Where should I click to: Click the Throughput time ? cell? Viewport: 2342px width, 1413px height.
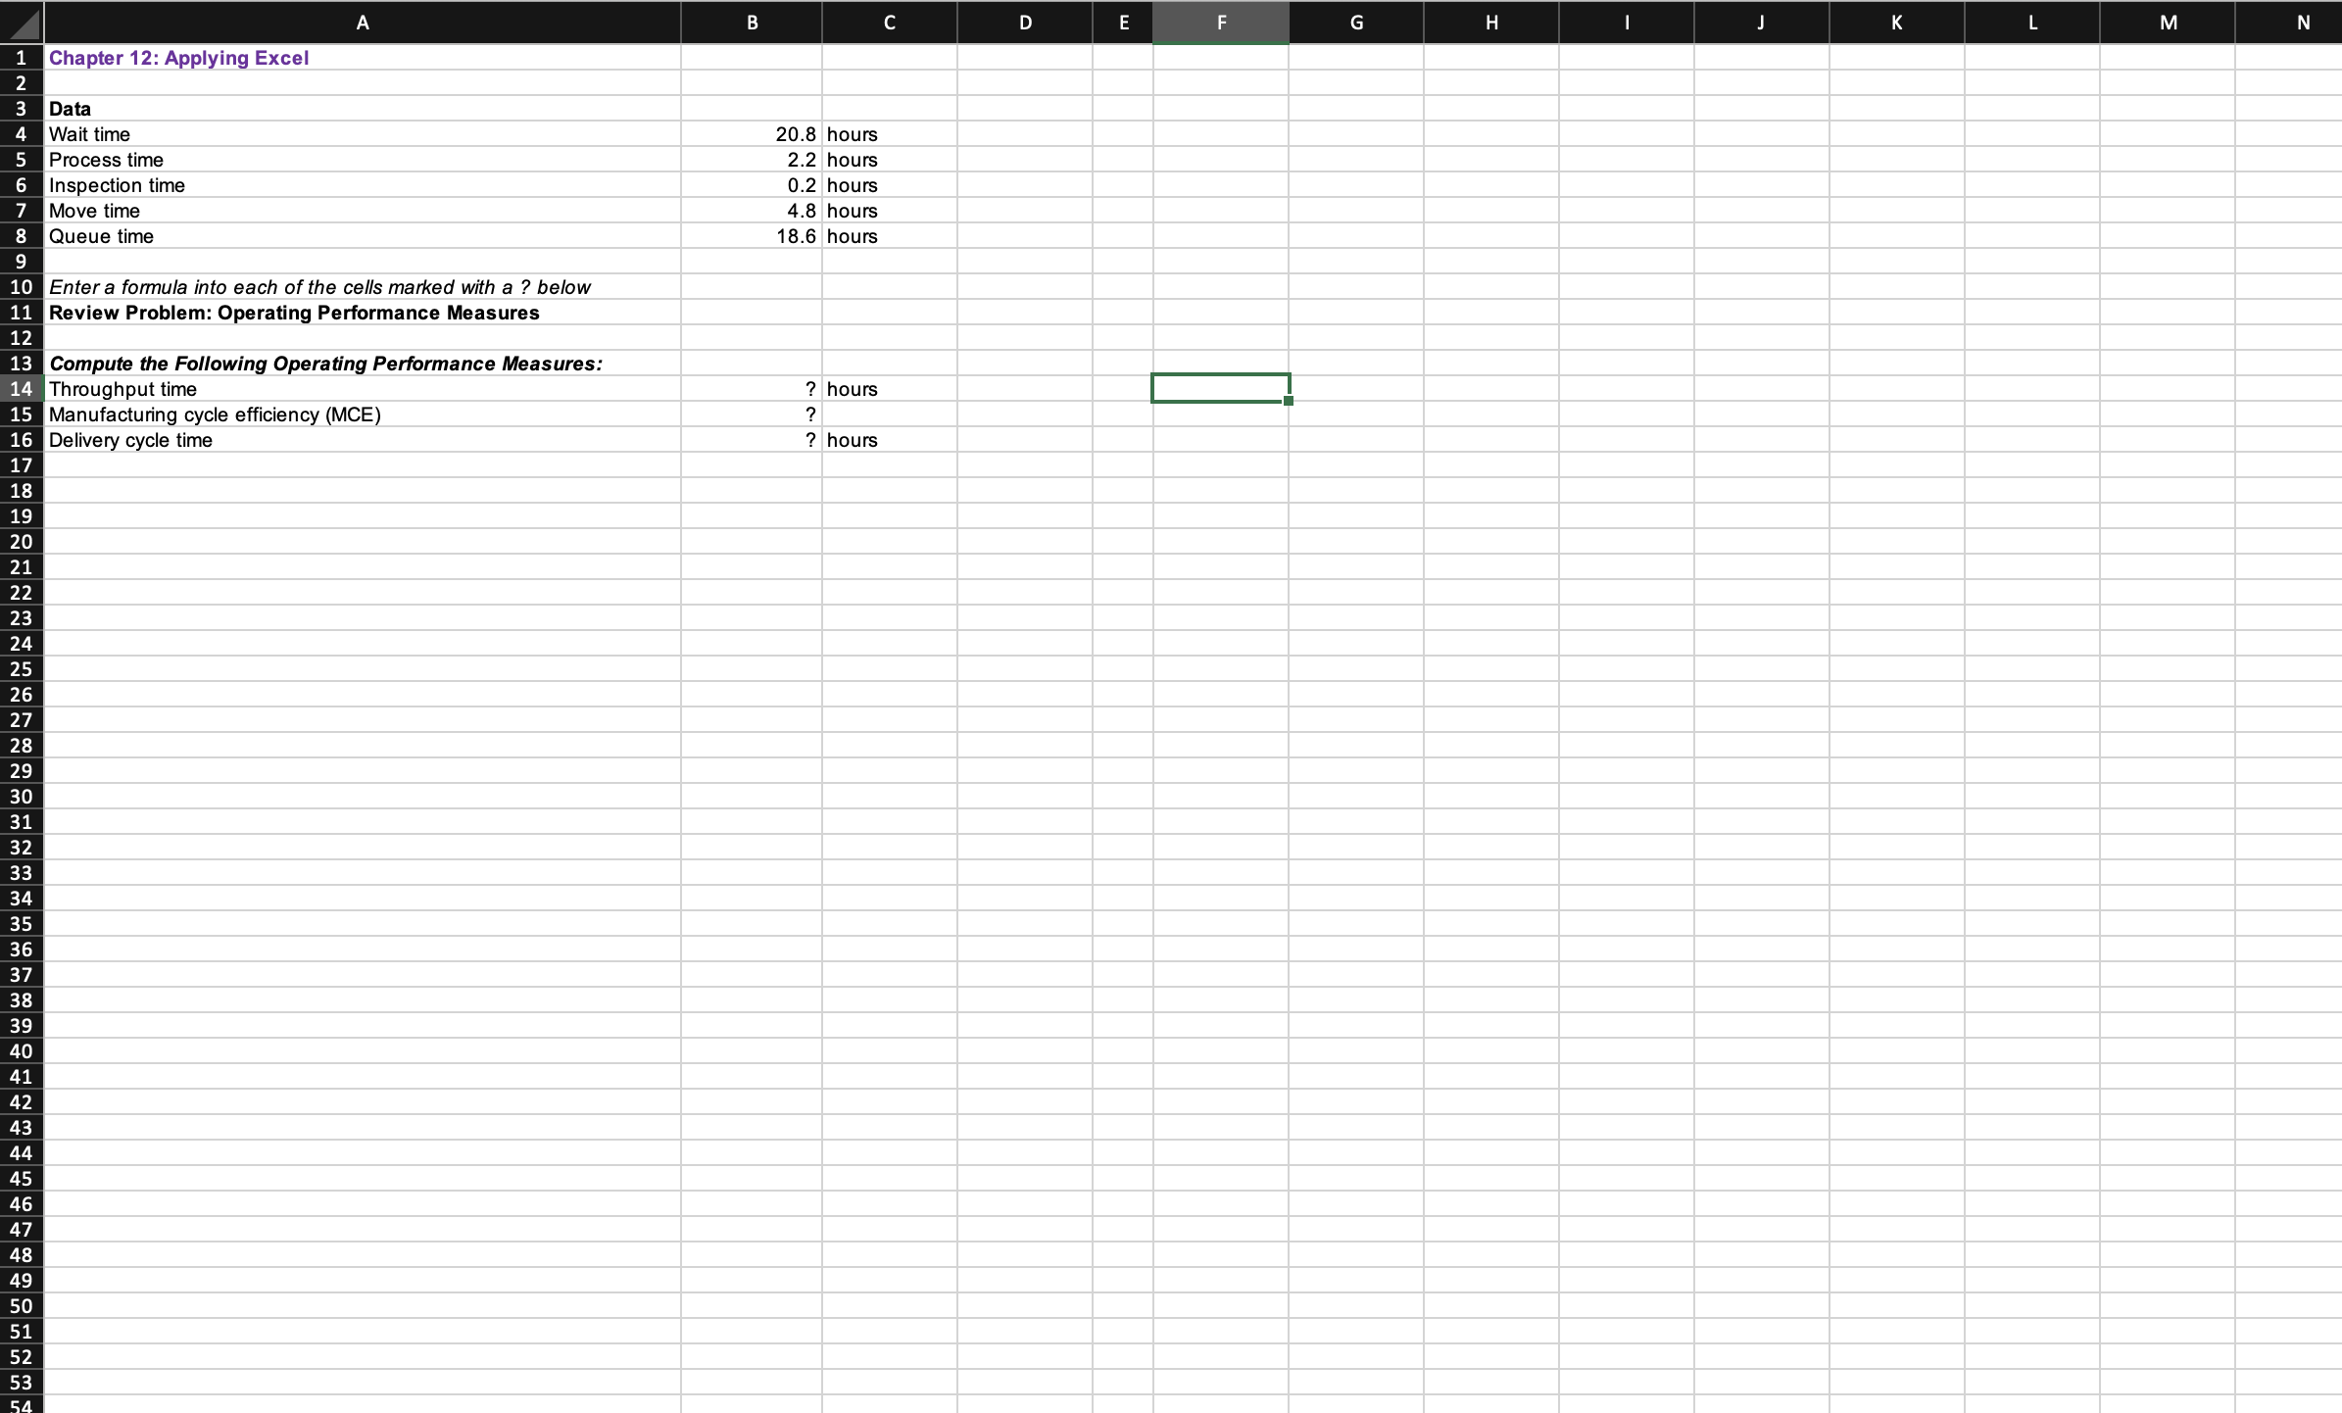[x=752, y=389]
